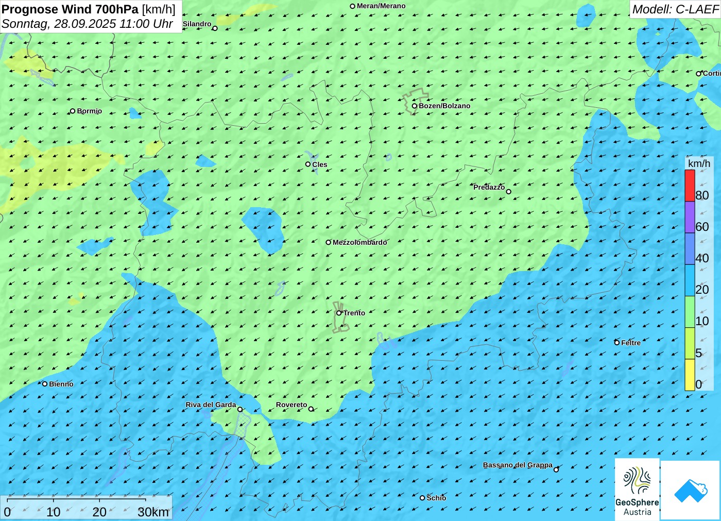The width and height of the screenshot is (721, 521).
Task: Click the Cles location marker
Action: click(307, 164)
